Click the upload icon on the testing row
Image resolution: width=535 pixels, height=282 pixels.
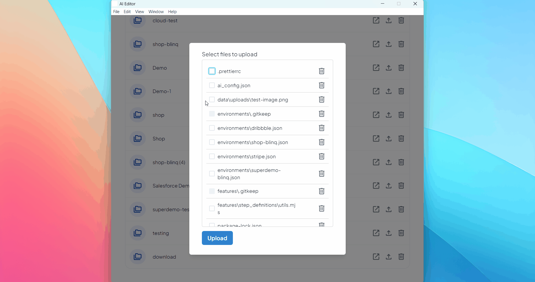click(388, 233)
